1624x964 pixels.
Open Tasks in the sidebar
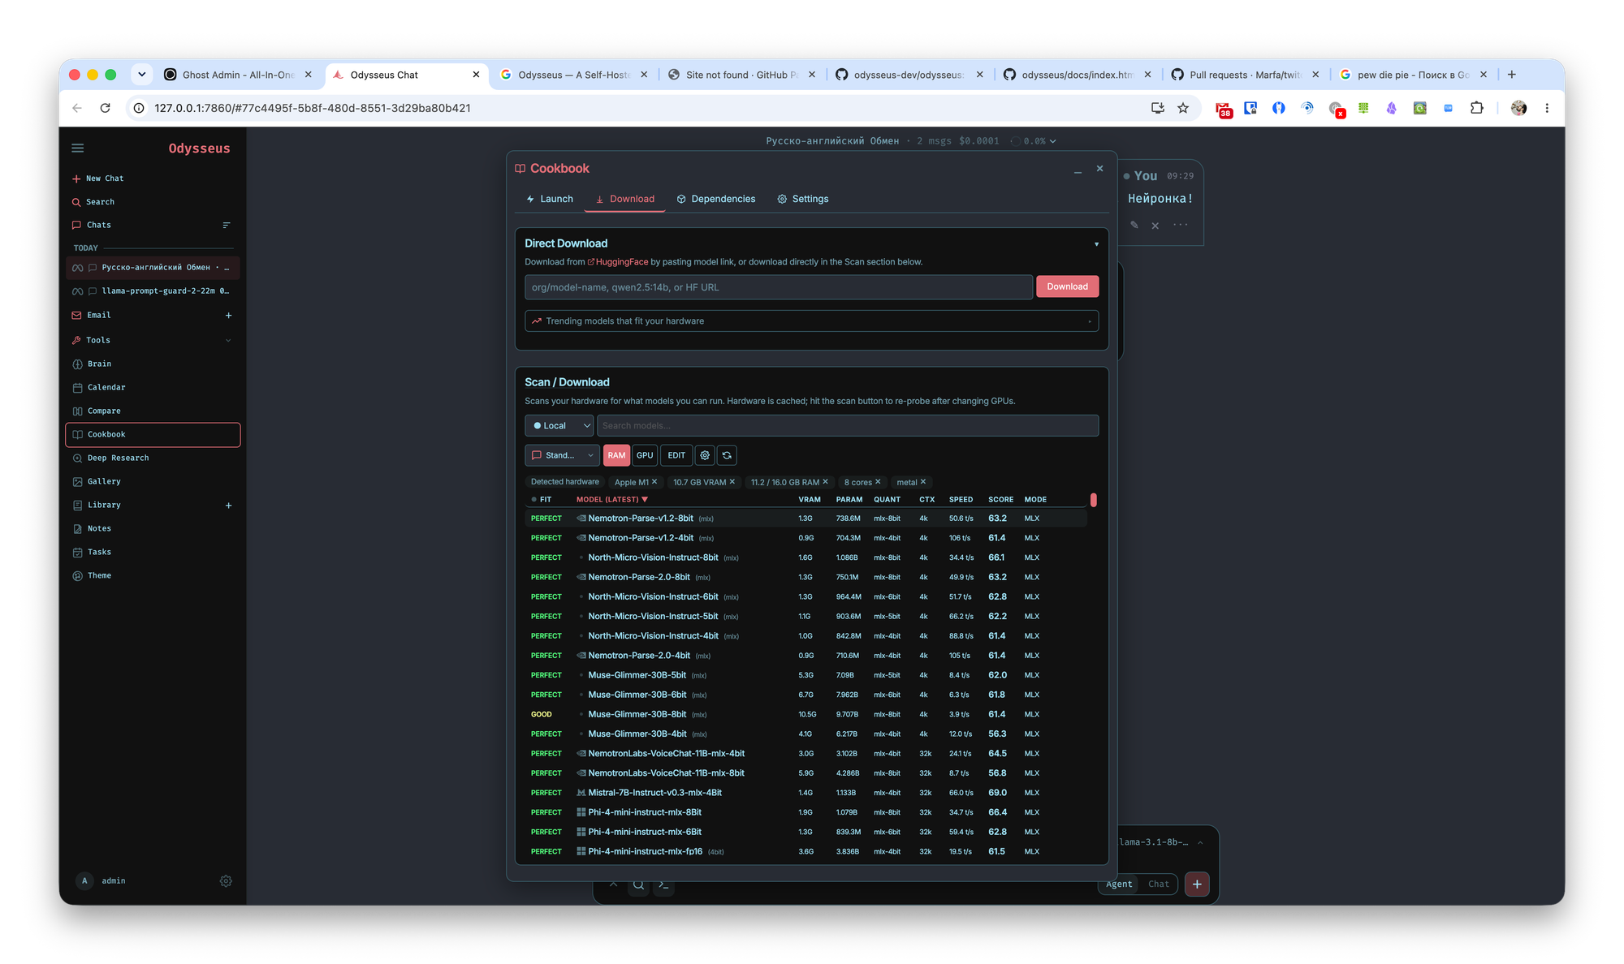[x=99, y=553]
